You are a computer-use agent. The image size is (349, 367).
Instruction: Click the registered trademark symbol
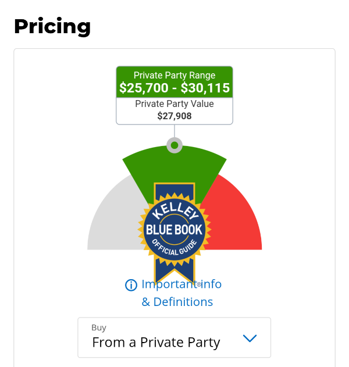pyautogui.click(x=199, y=284)
